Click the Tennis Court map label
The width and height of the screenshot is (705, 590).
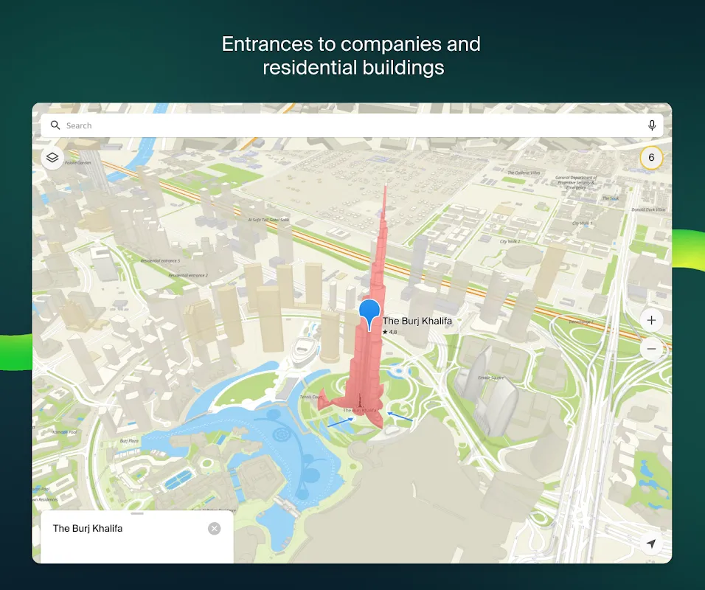coord(311,397)
